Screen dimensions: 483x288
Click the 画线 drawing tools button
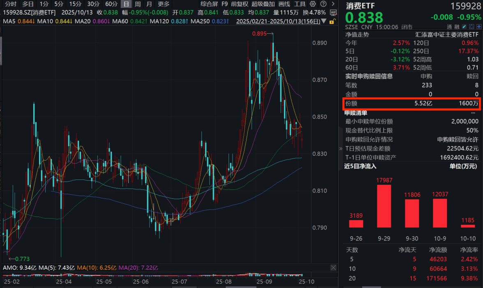point(284,4)
